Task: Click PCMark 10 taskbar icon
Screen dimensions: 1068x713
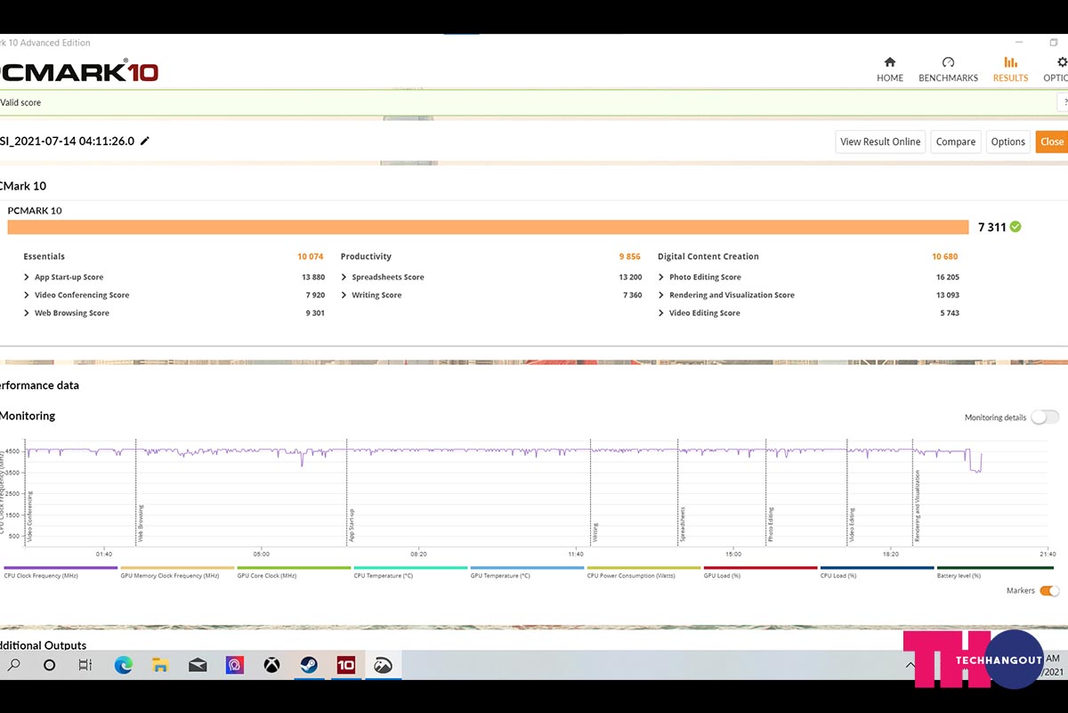Action: click(346, 665)
